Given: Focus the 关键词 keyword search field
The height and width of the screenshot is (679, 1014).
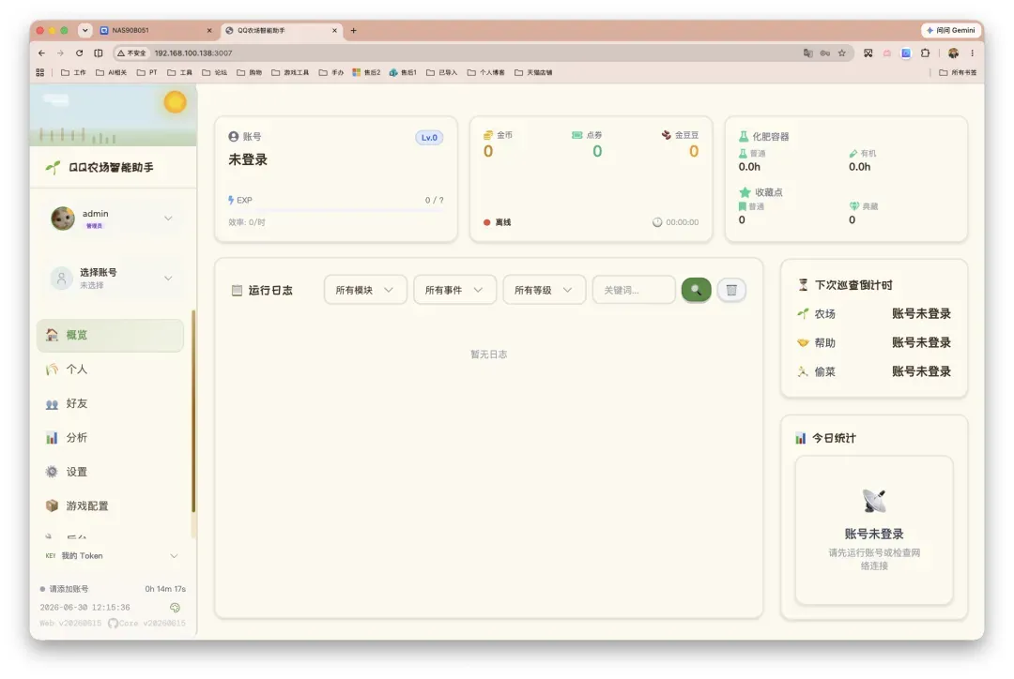Looking at the screenshot, I should pyautogui.click(x=634, y=290).
